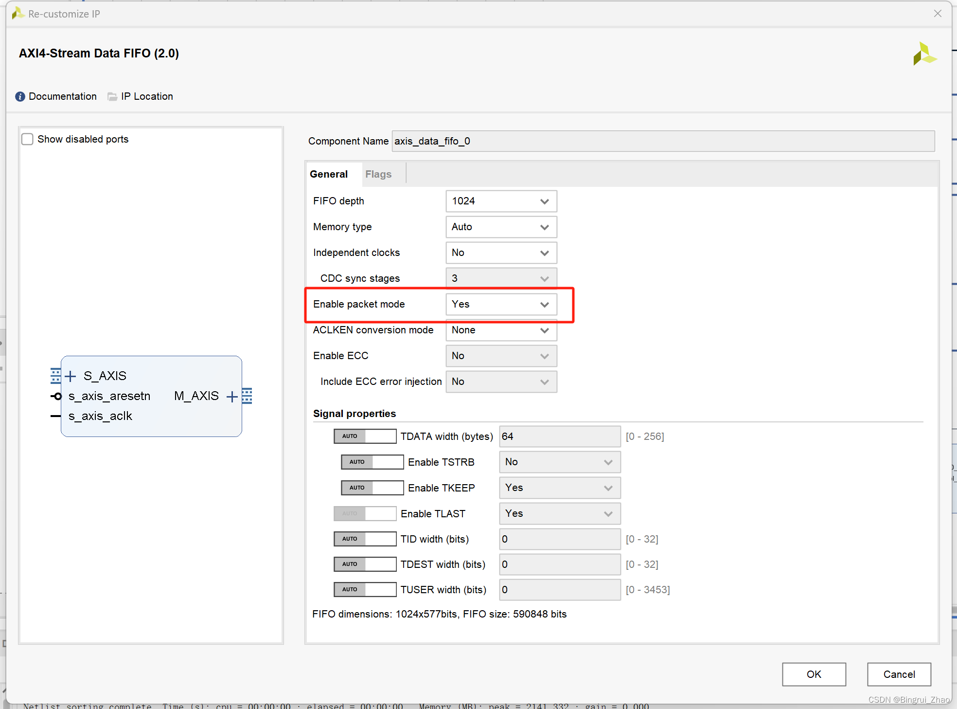Toggle AUTO switch for TUSER width
957x709 pixels.
tap(365, 589)
